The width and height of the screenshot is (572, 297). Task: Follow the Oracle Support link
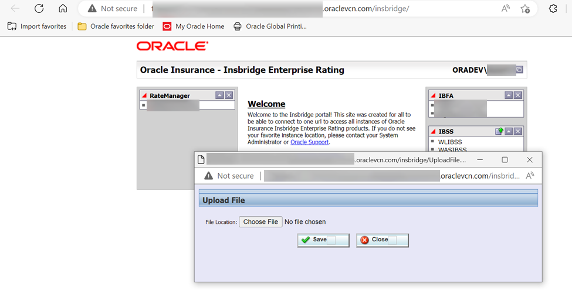(x=309, y=142)
